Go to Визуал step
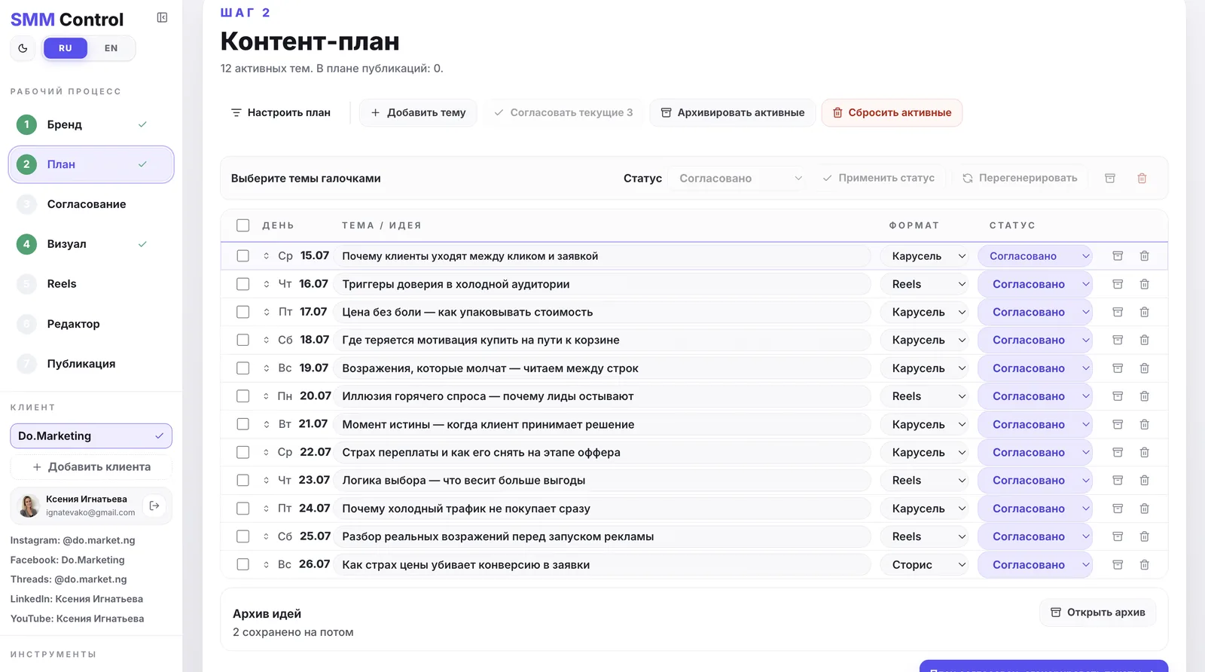The width and height of the screenshot is (1205, 672). point(91,244)
